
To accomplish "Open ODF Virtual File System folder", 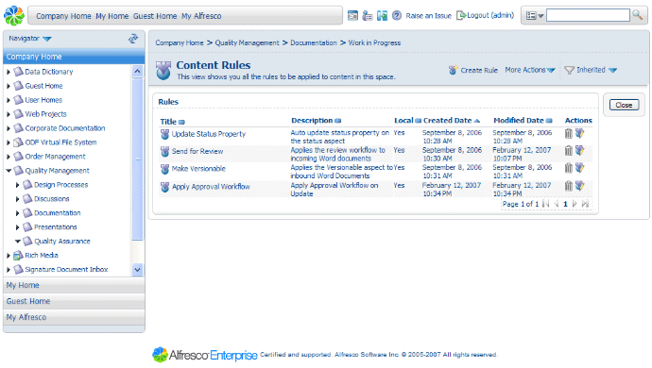I will [60, 142].
